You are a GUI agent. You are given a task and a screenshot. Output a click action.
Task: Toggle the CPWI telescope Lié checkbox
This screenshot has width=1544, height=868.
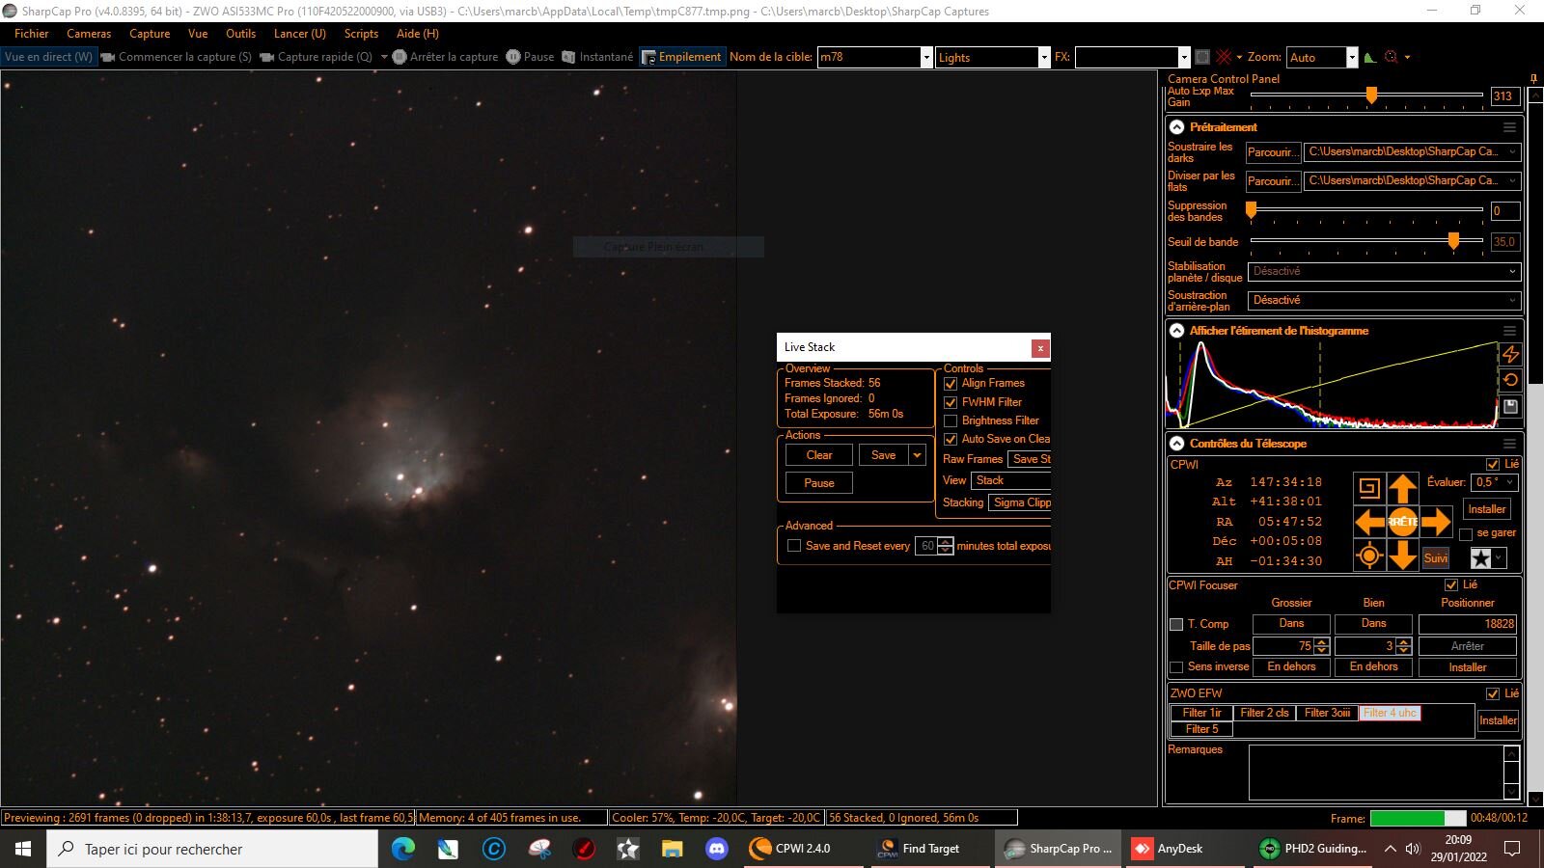1493,464
